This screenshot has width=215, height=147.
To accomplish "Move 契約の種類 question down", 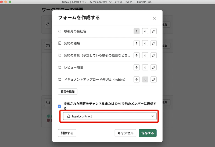I will (x=145, y=43).
